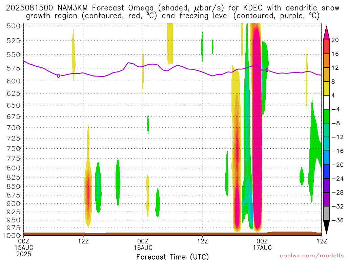Click the 17AUG date label

click(x=262, y=247)
